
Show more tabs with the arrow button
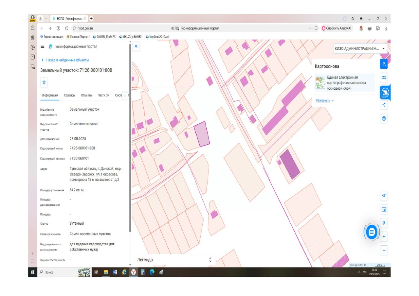[125, 96]
